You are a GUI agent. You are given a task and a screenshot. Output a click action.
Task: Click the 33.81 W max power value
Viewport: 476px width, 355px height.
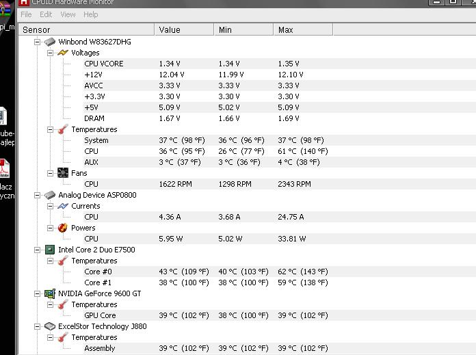[292, 239]
